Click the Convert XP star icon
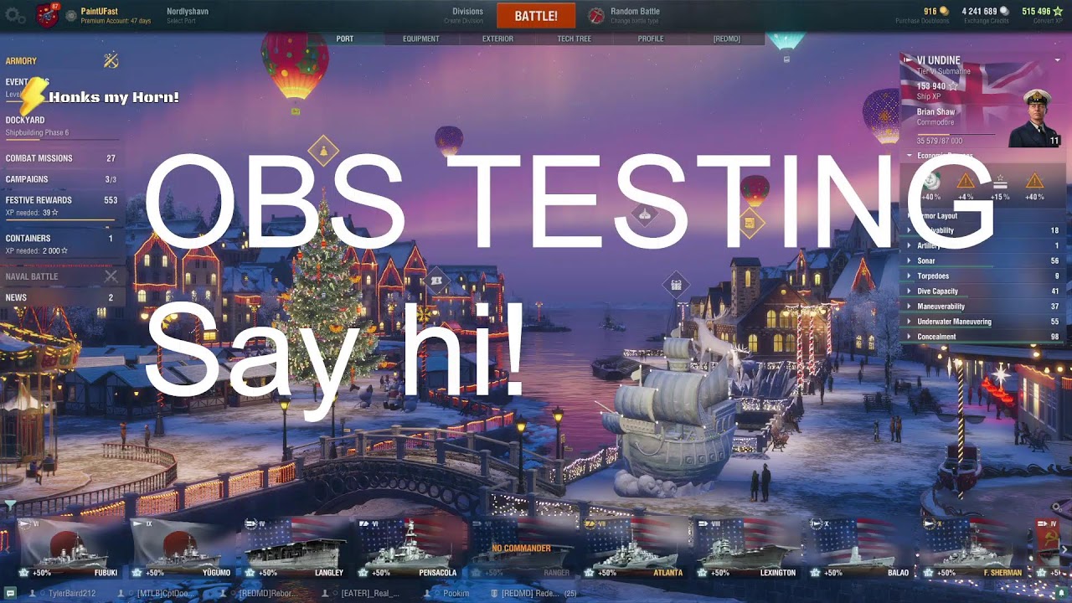The height and width of the screenshot is (603, 1072). click(1058, 12)
